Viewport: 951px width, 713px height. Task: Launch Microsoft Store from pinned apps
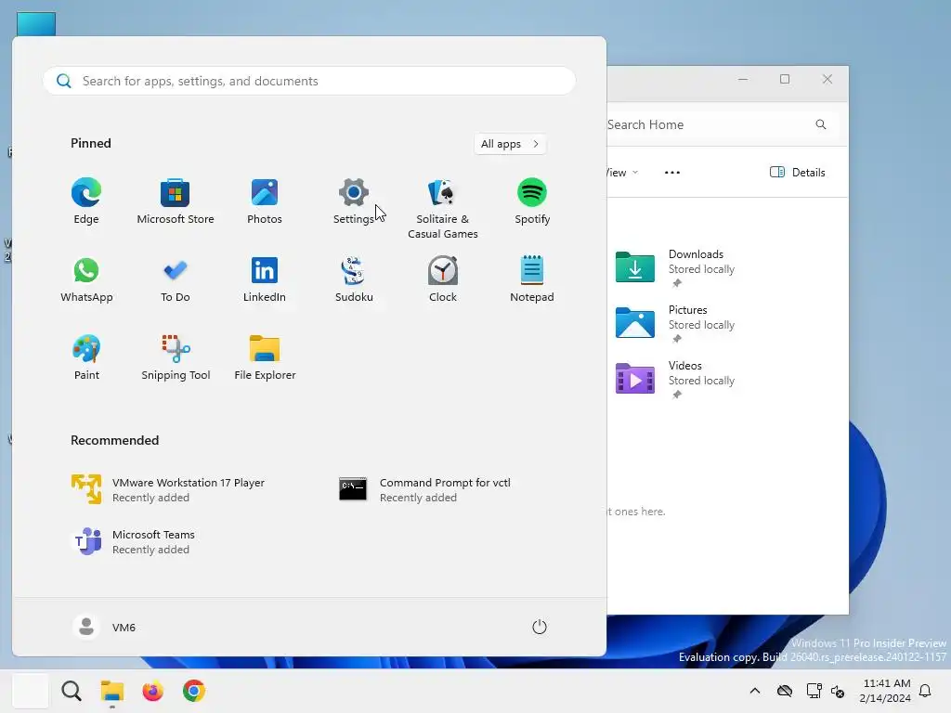tap(176, 201)
